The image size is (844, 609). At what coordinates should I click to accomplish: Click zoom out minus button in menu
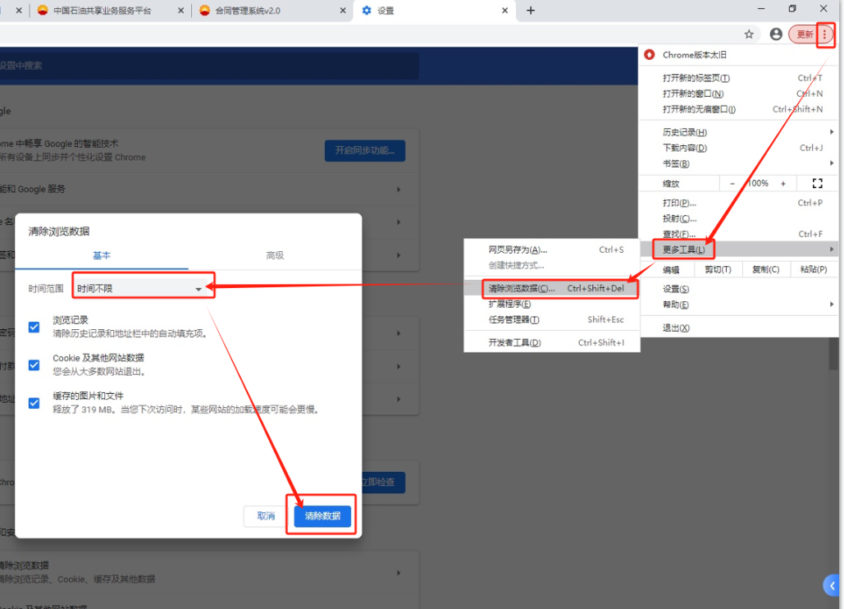pos(732,183)
